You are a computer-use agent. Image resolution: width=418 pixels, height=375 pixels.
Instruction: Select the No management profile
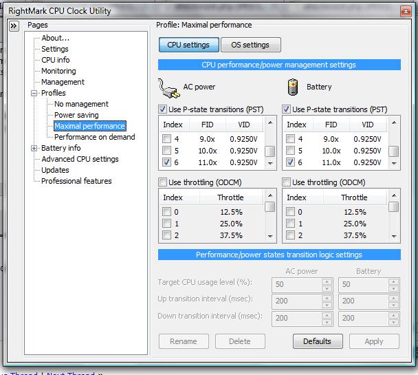(x=81, y=104)
